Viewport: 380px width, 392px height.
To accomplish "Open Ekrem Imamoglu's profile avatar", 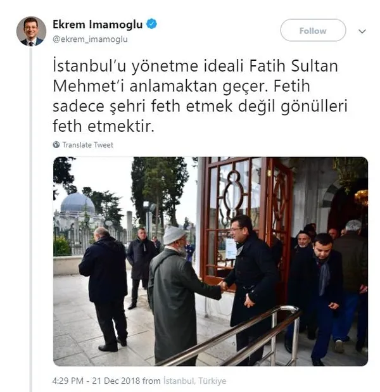I will pos(31,31).
